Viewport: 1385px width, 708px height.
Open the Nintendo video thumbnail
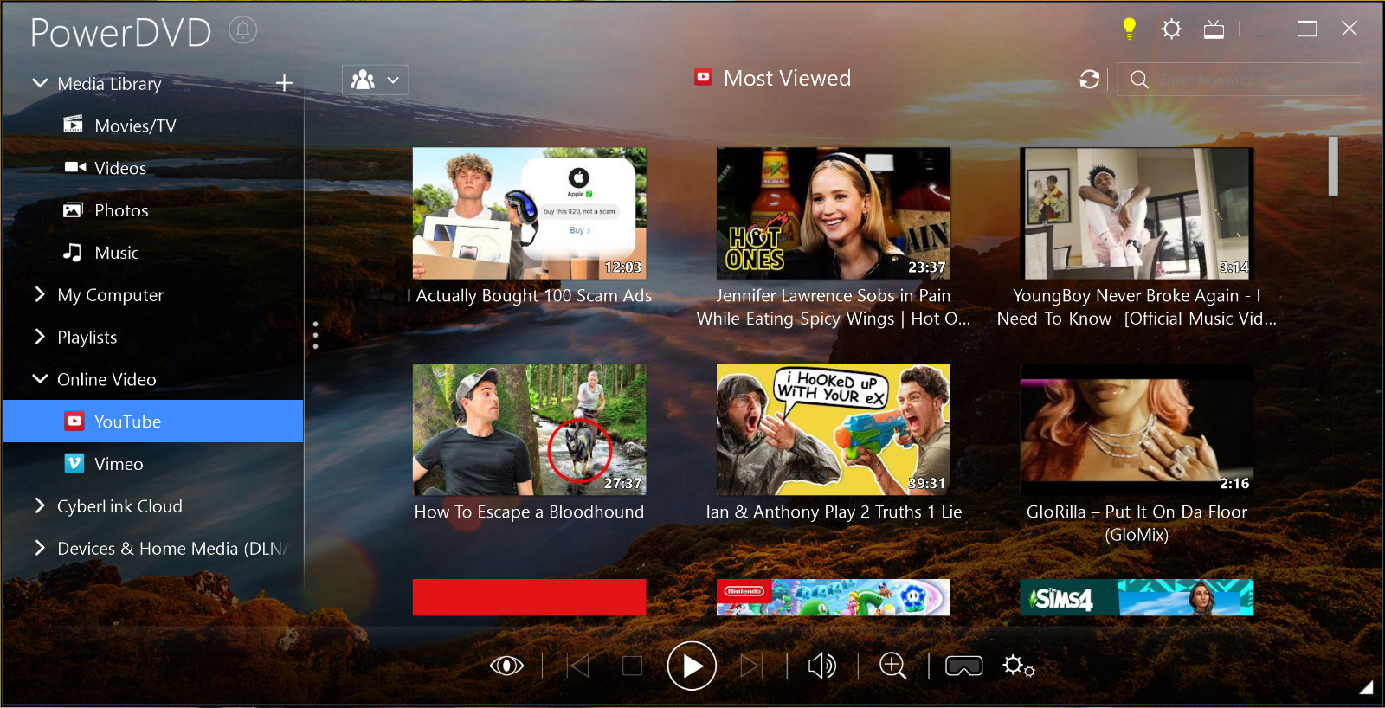point(834,597)
